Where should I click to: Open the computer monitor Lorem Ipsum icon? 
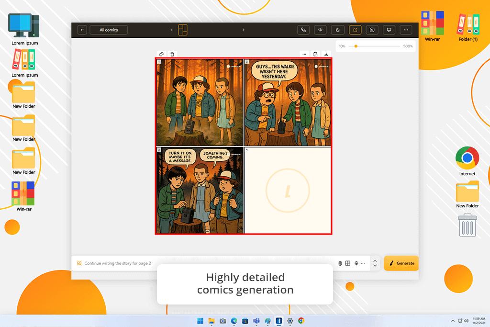point(24,29)
